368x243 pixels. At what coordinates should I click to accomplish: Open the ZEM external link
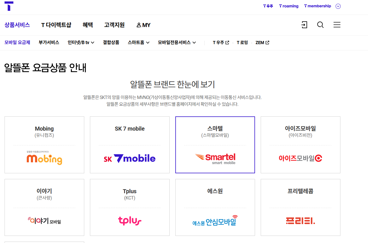(262, 42)
